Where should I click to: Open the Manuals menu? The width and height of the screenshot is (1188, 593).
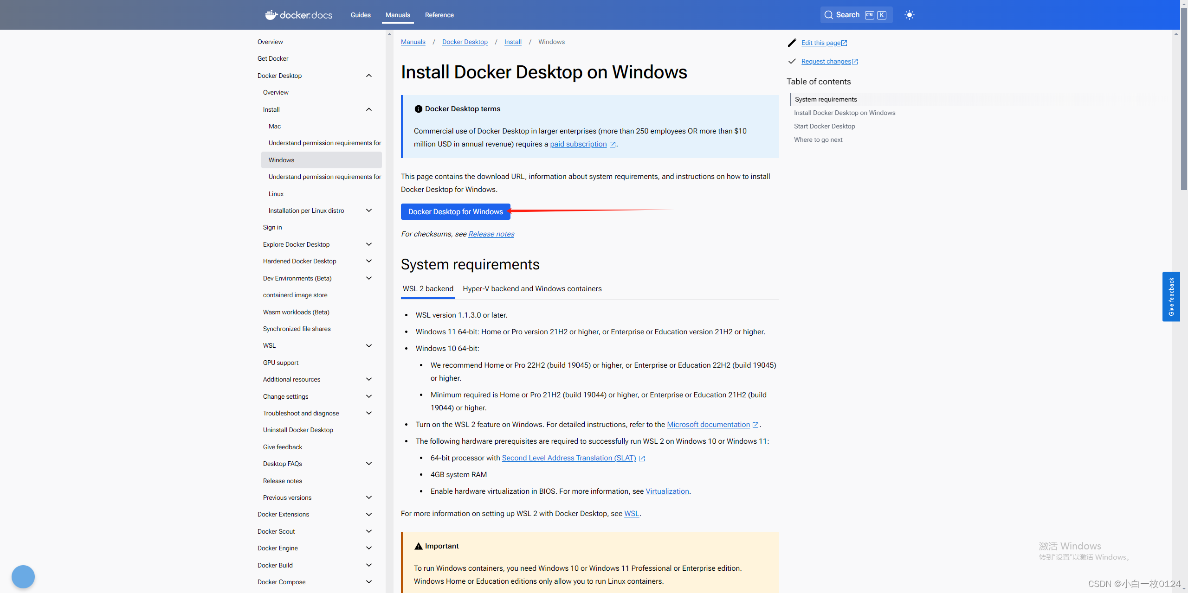pyautogui.click(x=398, y=15)
